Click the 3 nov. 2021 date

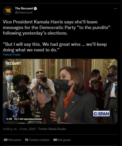(28, 129)
